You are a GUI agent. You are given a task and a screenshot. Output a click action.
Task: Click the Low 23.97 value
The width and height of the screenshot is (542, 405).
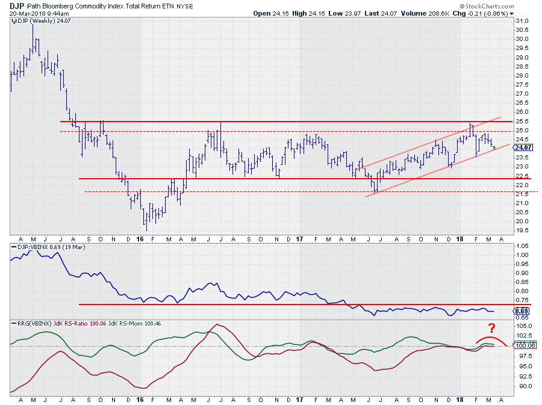344,13
